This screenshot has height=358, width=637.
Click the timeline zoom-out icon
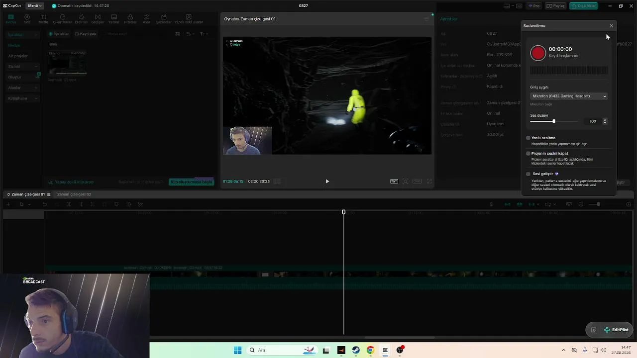[x=581, y=204]
